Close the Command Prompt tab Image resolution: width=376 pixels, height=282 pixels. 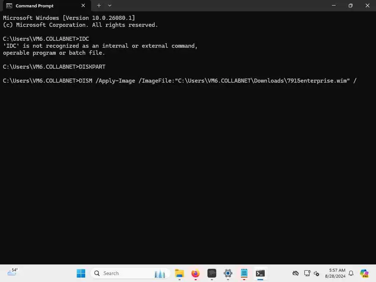[83, 6]
